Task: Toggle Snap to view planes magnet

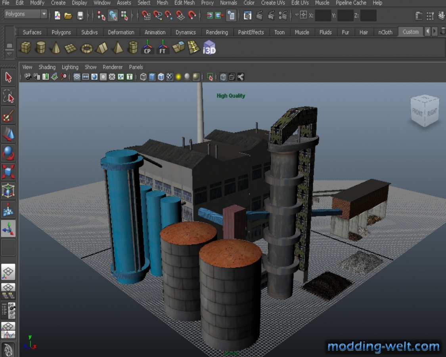Action: click(x=180, y=15)
